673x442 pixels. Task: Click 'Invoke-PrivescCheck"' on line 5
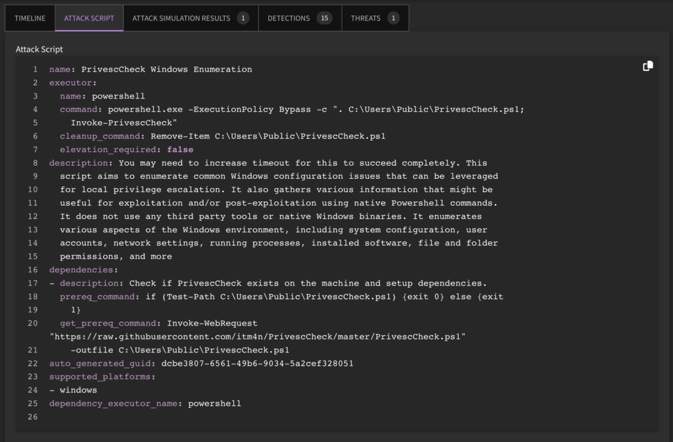coord(124,123)
